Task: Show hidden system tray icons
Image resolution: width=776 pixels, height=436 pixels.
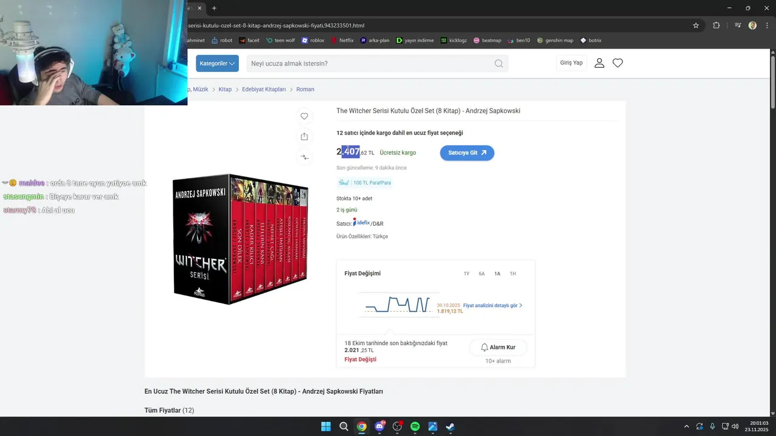Action: coord(686,426)
